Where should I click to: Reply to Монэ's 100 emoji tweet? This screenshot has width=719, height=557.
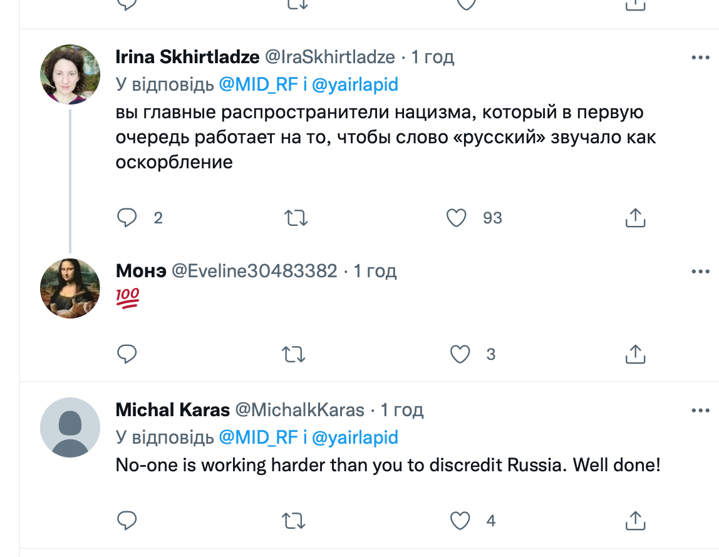[127, 354]
